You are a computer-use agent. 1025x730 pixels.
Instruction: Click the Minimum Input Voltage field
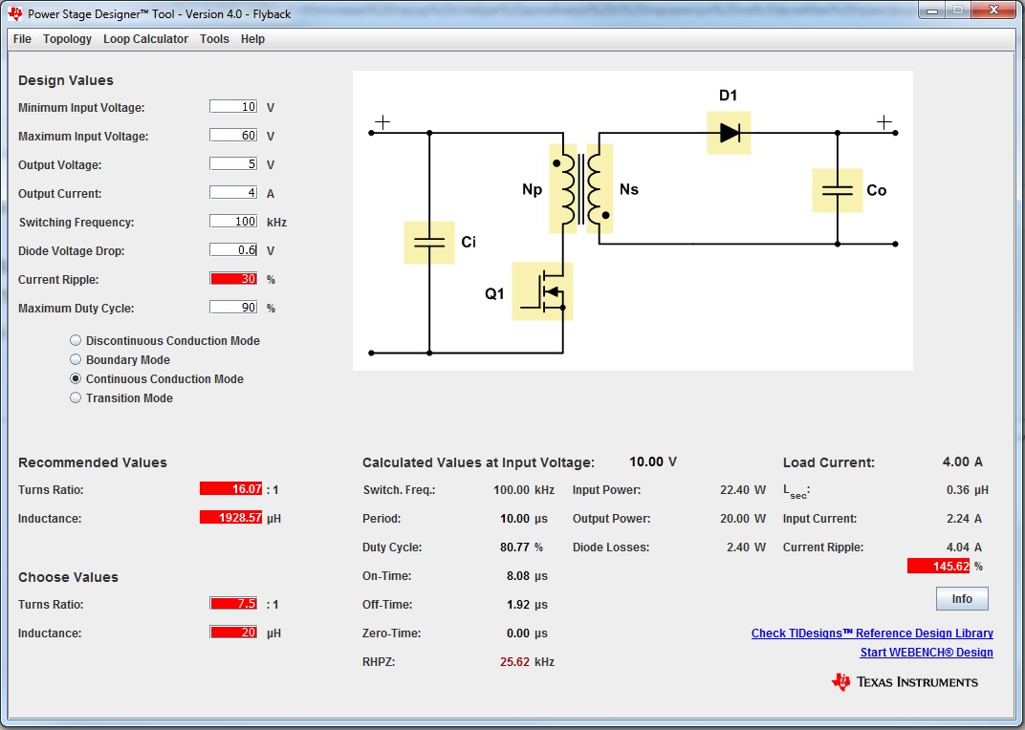233,106
